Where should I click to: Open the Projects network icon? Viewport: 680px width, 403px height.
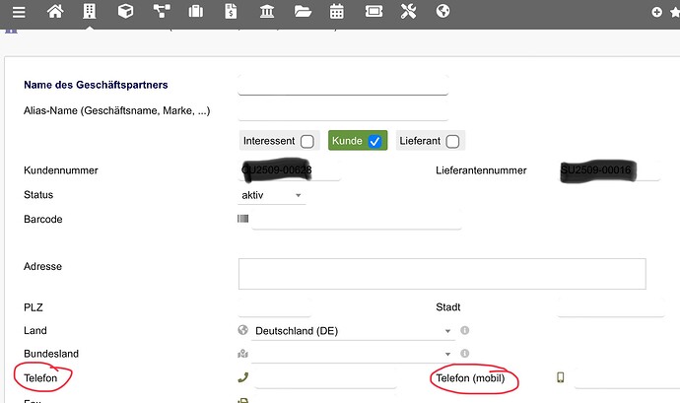[x=162, y=11]
